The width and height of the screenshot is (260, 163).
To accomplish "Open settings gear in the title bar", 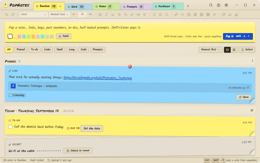I will (226, 5).
